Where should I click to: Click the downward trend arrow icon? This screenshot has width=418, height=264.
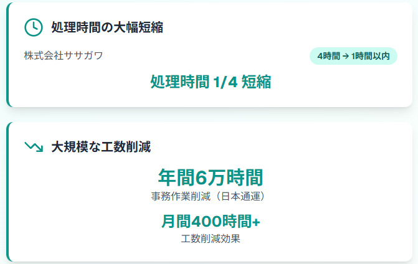34,146
